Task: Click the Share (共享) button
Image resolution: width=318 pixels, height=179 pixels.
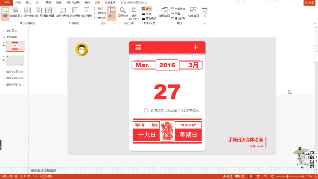Action: click(x=309, y=2)
